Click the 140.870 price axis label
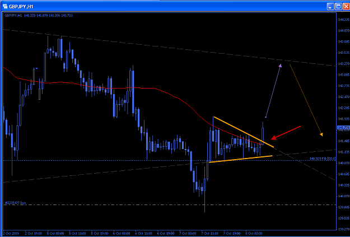The width and height of the screenshot is (350, 237). point(344,163)
